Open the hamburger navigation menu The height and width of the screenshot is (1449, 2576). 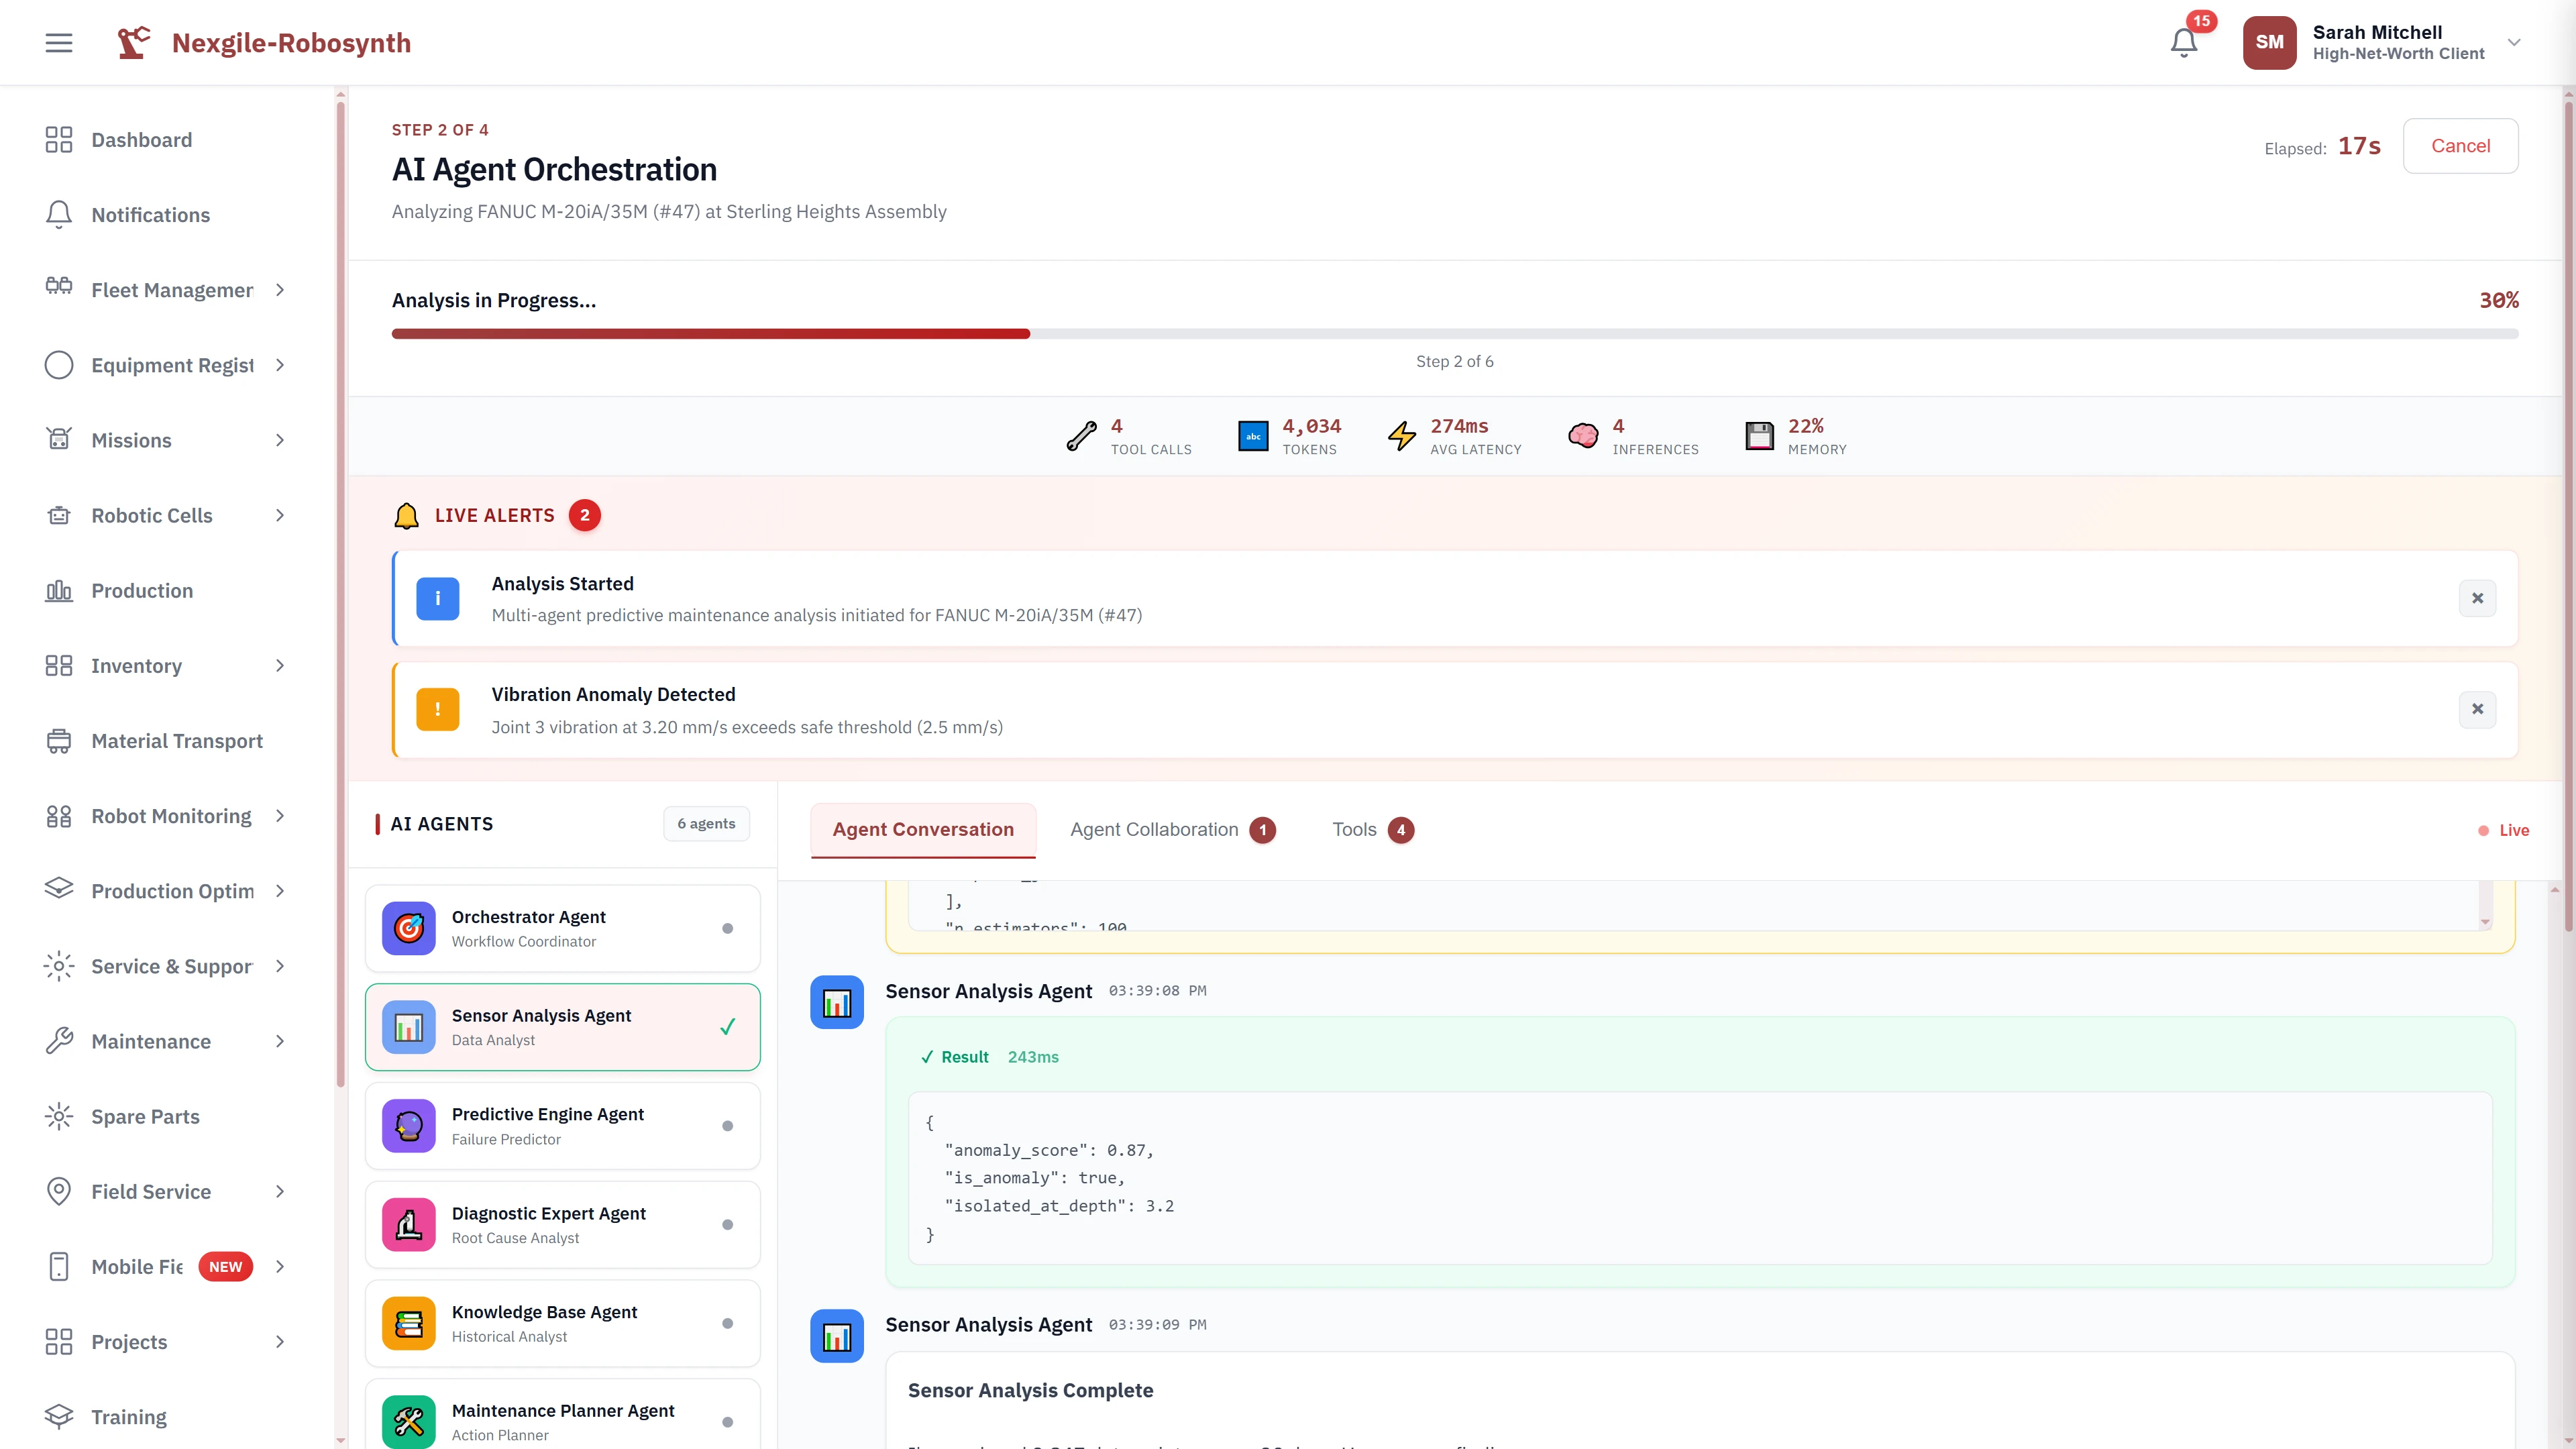coord(58,42)
